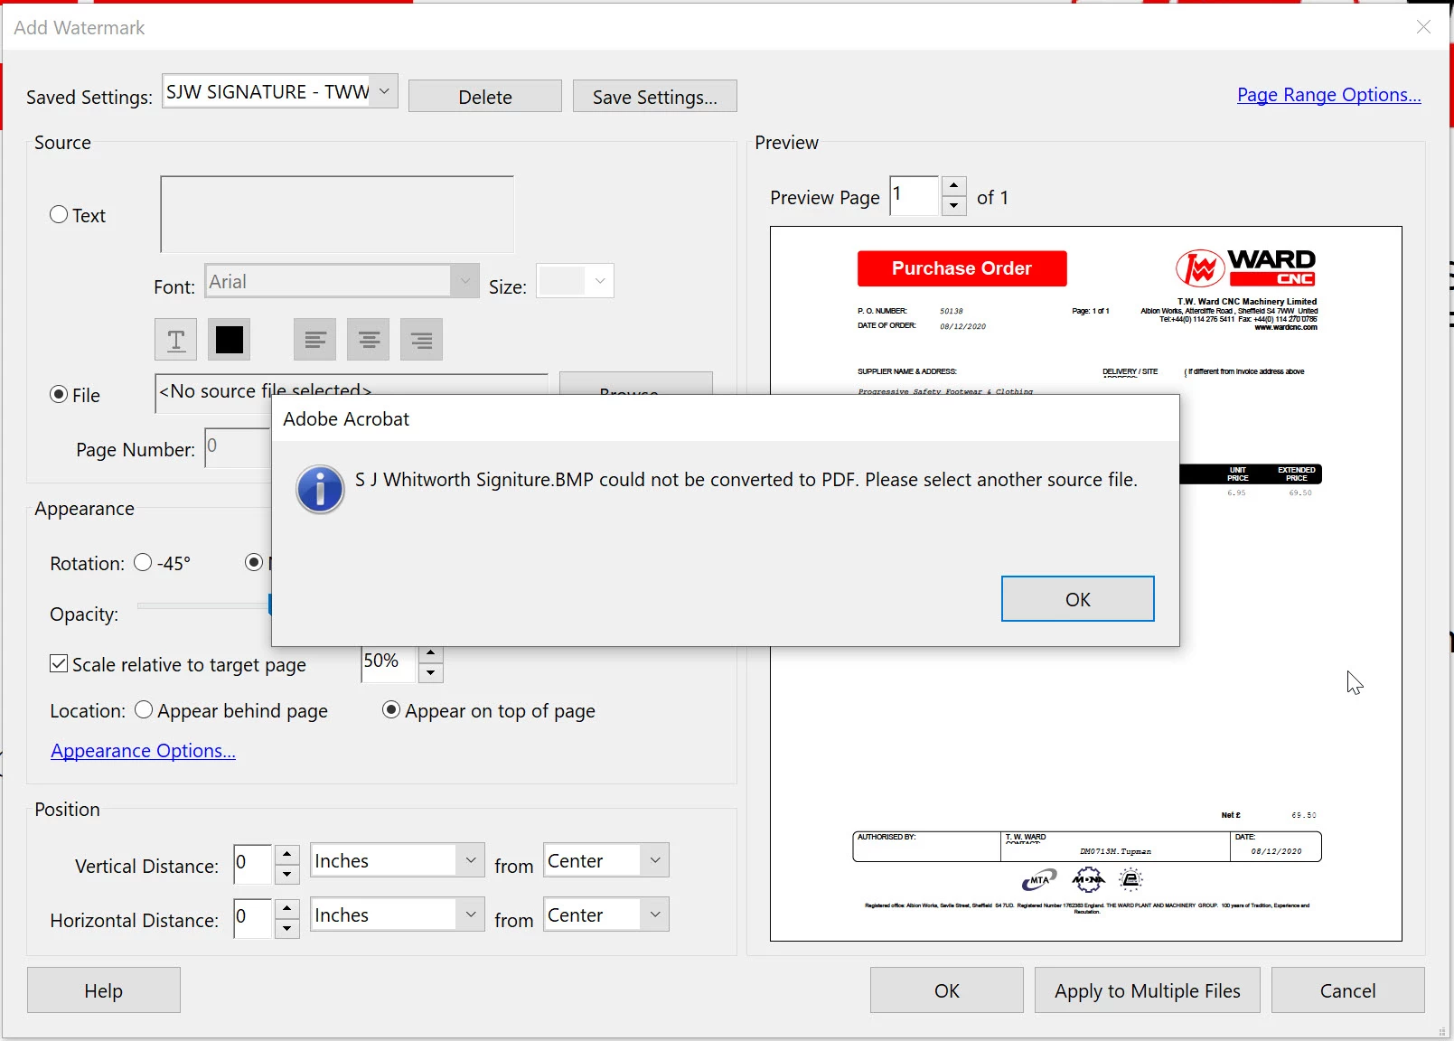Select the File source radio button

click(x=59, y=394)
